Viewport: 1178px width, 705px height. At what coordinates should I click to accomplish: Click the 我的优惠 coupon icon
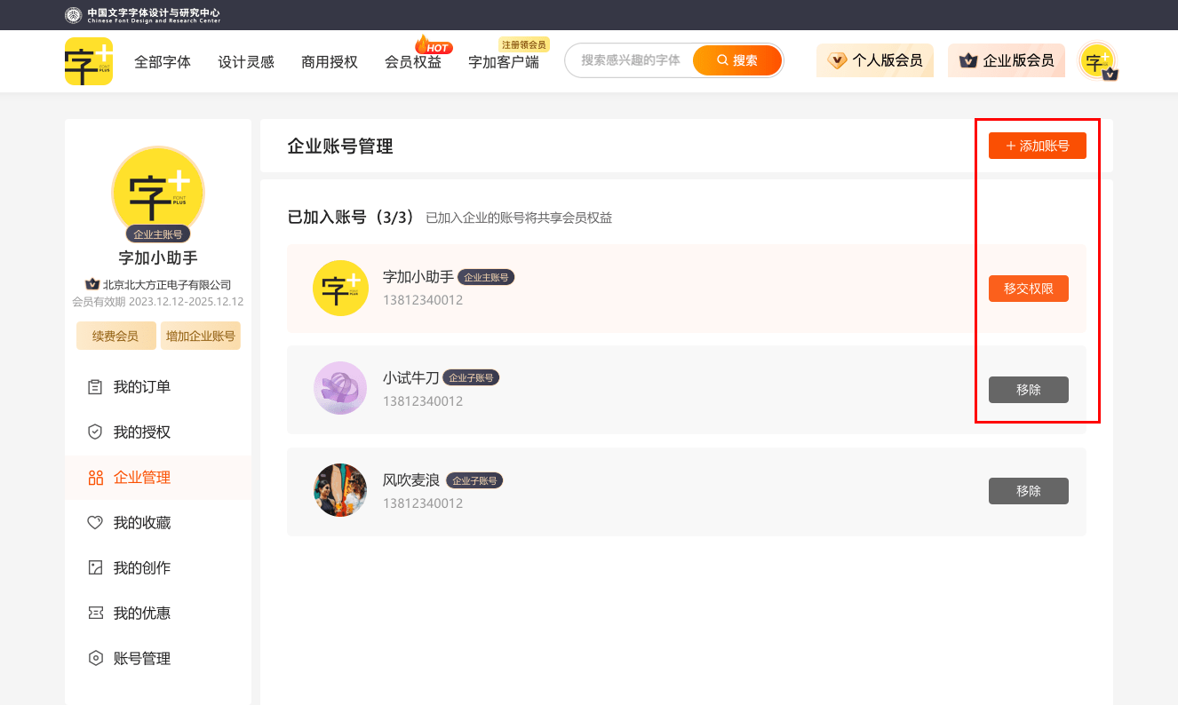95,614
